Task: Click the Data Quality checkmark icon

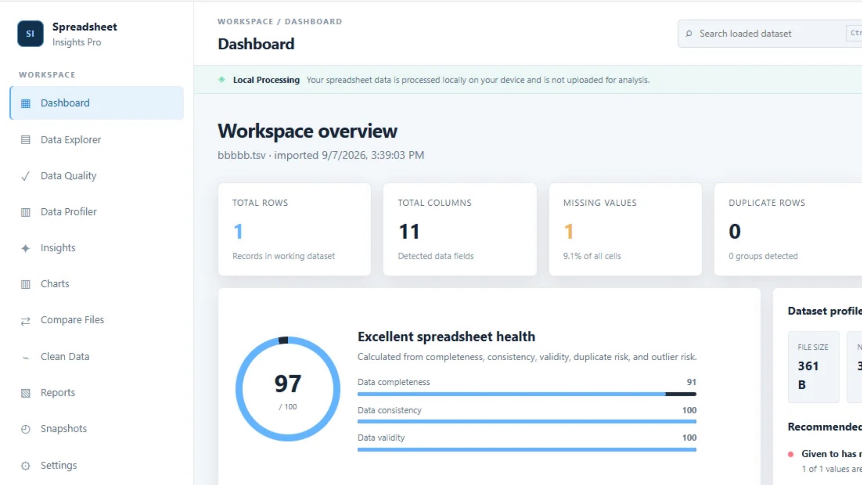Action: 26,176
